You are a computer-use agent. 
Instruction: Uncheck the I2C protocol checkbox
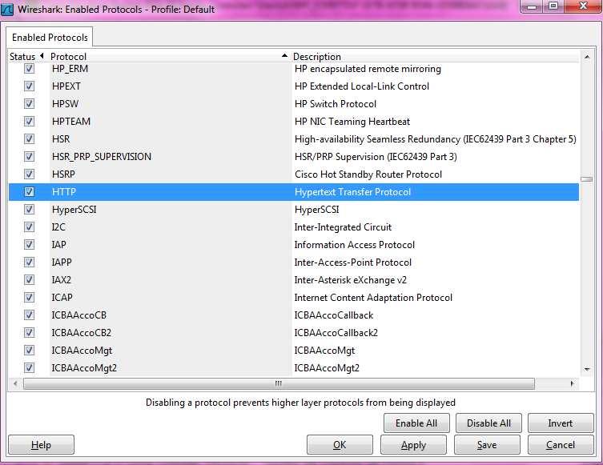[29, 227]
